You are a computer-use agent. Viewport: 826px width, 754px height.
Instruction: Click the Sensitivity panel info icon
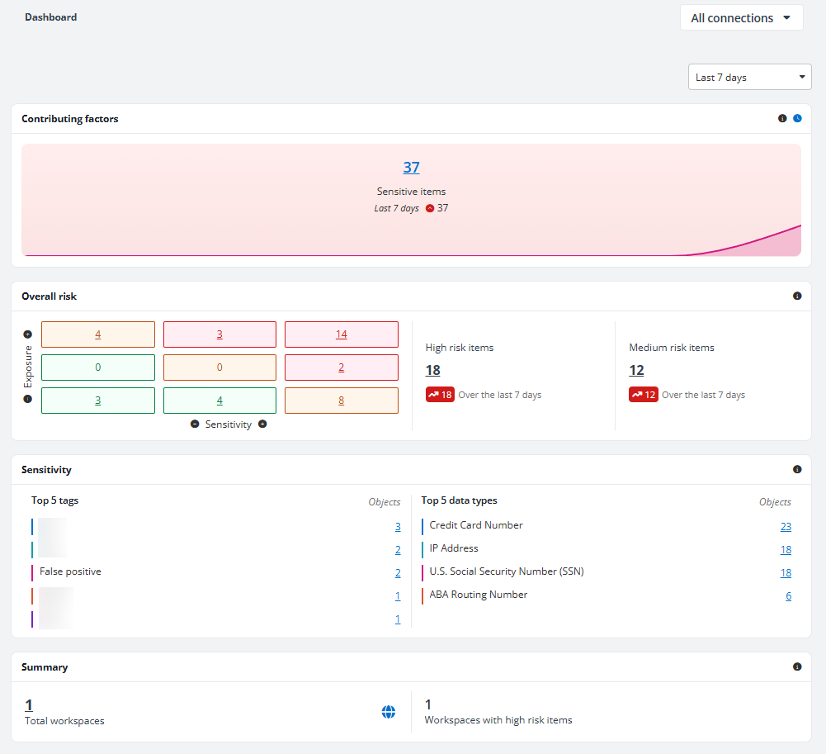point(797,469)
